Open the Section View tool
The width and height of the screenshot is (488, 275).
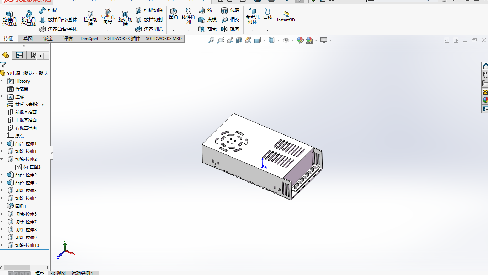[x=239, y=40]
